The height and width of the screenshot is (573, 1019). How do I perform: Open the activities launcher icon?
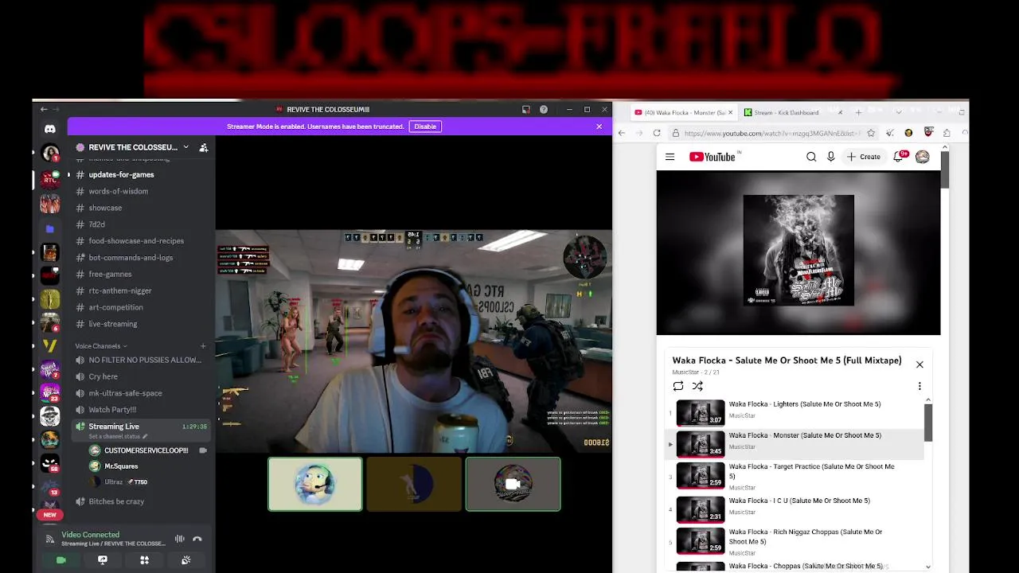pos(144,560)
